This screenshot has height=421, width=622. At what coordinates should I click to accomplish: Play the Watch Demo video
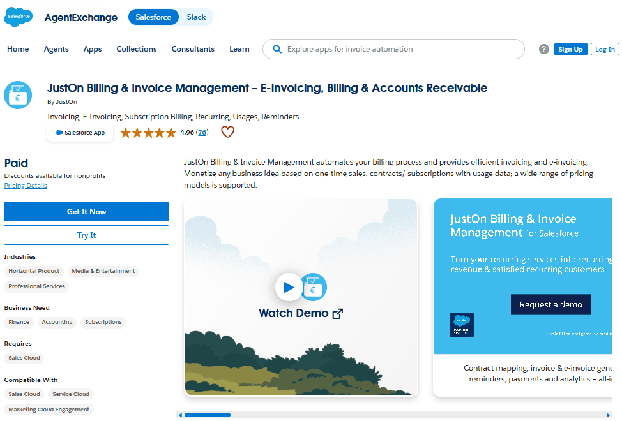pyautogui.click(x=289, y=287)
